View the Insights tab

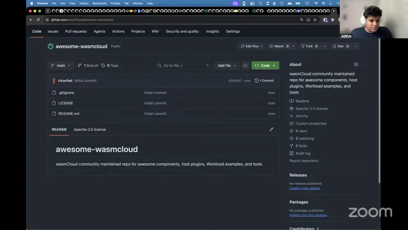(x=213, y=31)
